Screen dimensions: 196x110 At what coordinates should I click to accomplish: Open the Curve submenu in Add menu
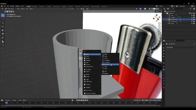pos(92,56)
